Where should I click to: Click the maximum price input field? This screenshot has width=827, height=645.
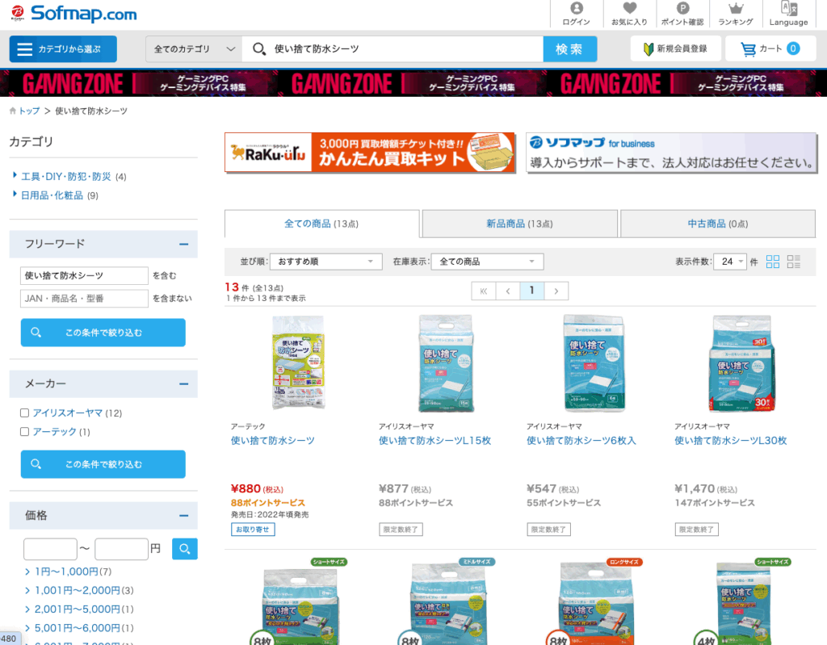pos(121,549)
